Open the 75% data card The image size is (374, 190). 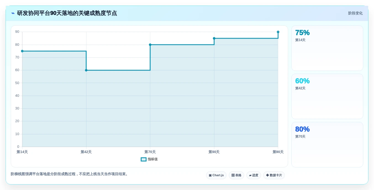327,48
